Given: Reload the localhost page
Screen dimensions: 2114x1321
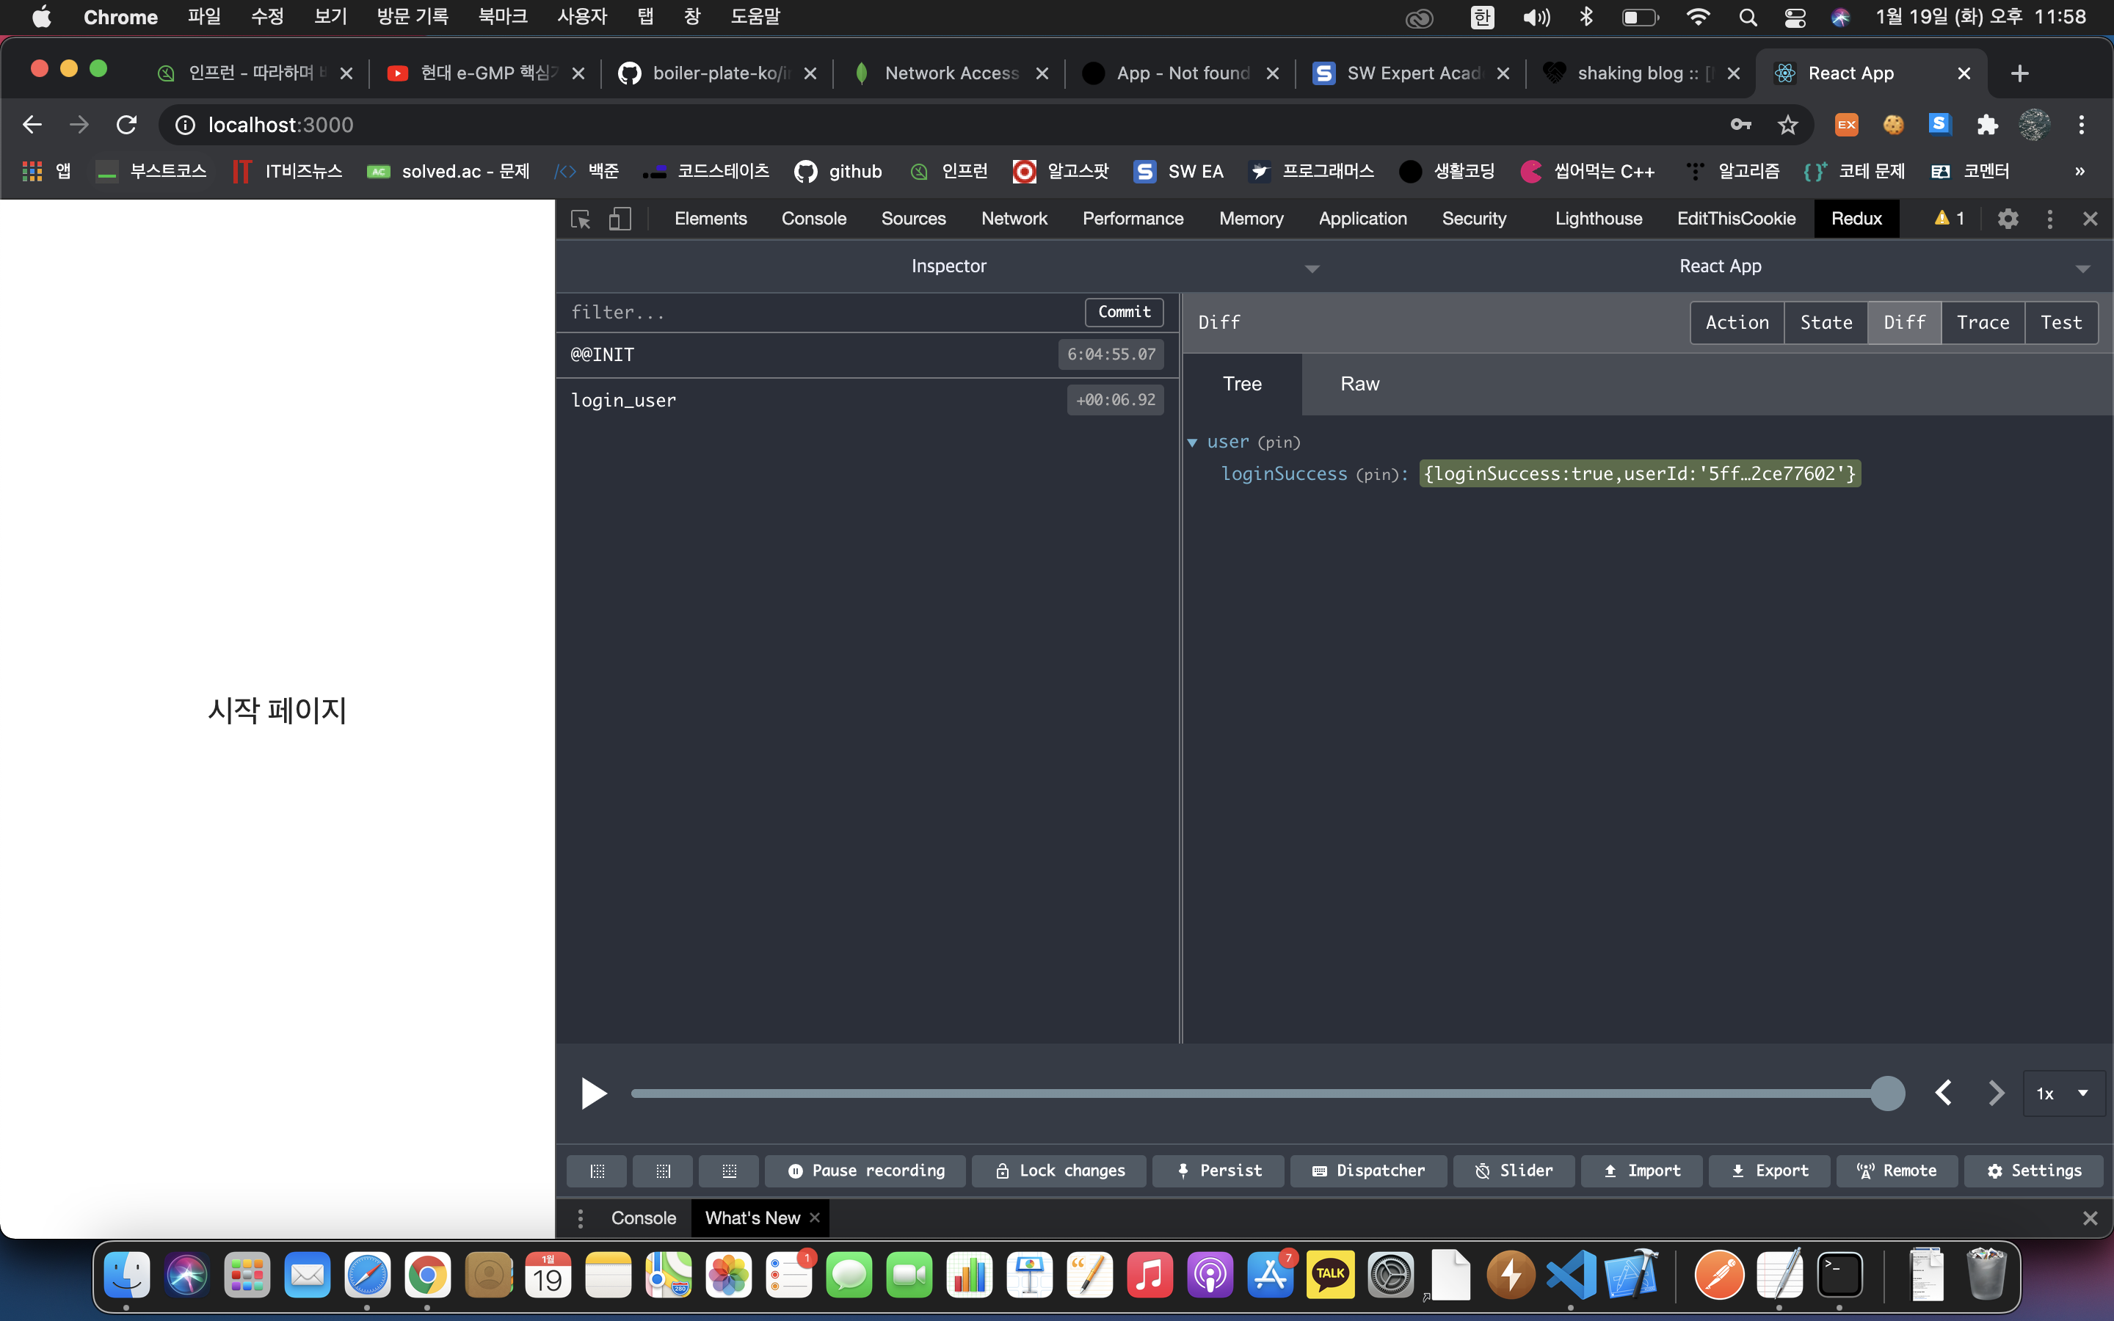Looking at the screenshot, I should tap(127, 125).
